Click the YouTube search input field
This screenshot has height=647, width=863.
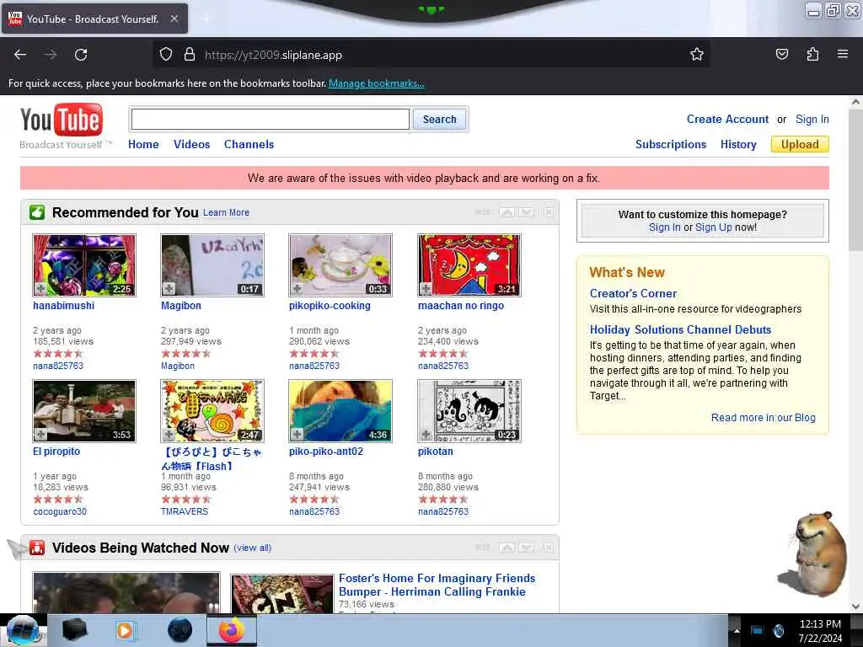271,119
